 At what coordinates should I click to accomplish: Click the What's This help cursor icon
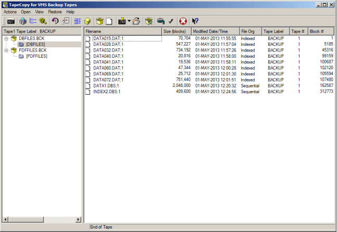point(195,21)
